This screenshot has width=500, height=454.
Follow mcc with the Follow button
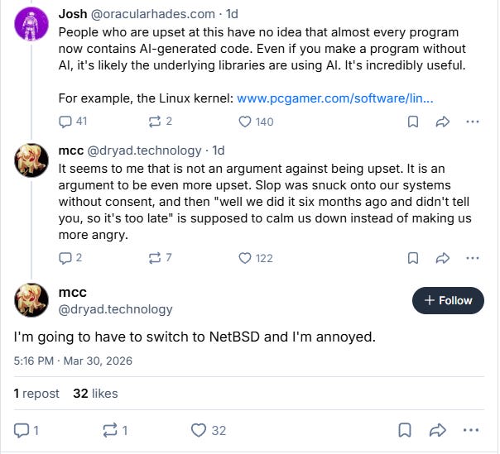tap(448, 300)
